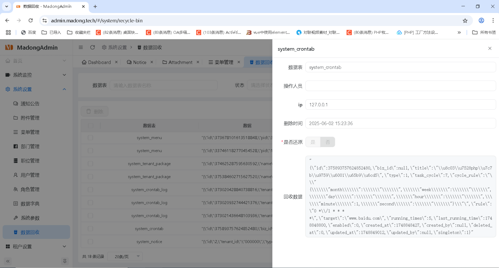The width and height of the screenshot is (499, 268).
Task: Check the system_notice row checkbox
Action: (90, 241)
